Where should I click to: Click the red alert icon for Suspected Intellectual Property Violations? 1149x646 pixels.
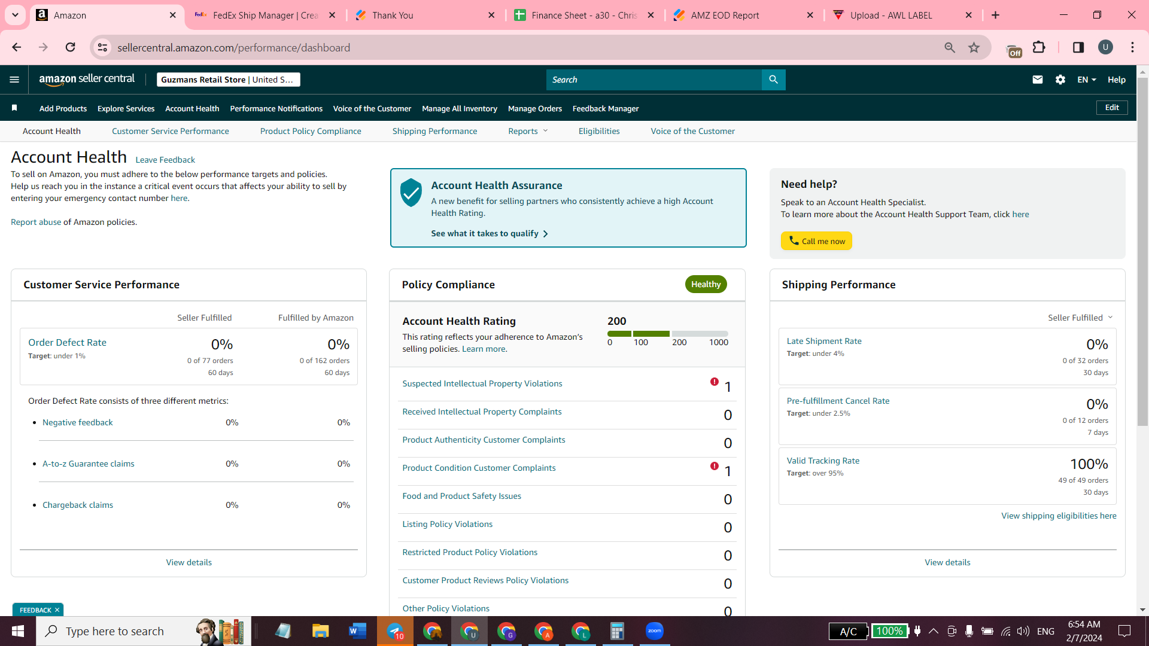(x=714, y=382)
